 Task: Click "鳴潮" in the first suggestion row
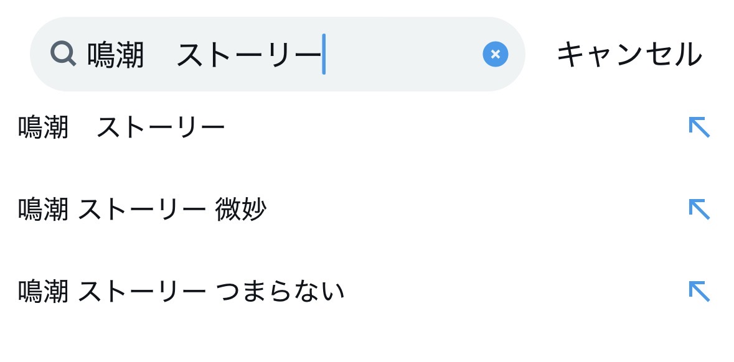point(43,128)
